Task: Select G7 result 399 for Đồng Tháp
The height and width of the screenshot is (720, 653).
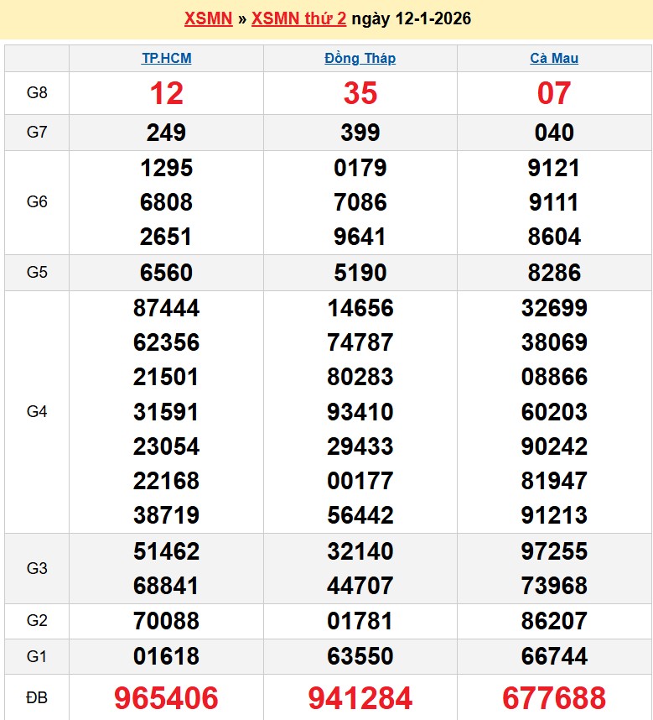Action: pos(360,133)
